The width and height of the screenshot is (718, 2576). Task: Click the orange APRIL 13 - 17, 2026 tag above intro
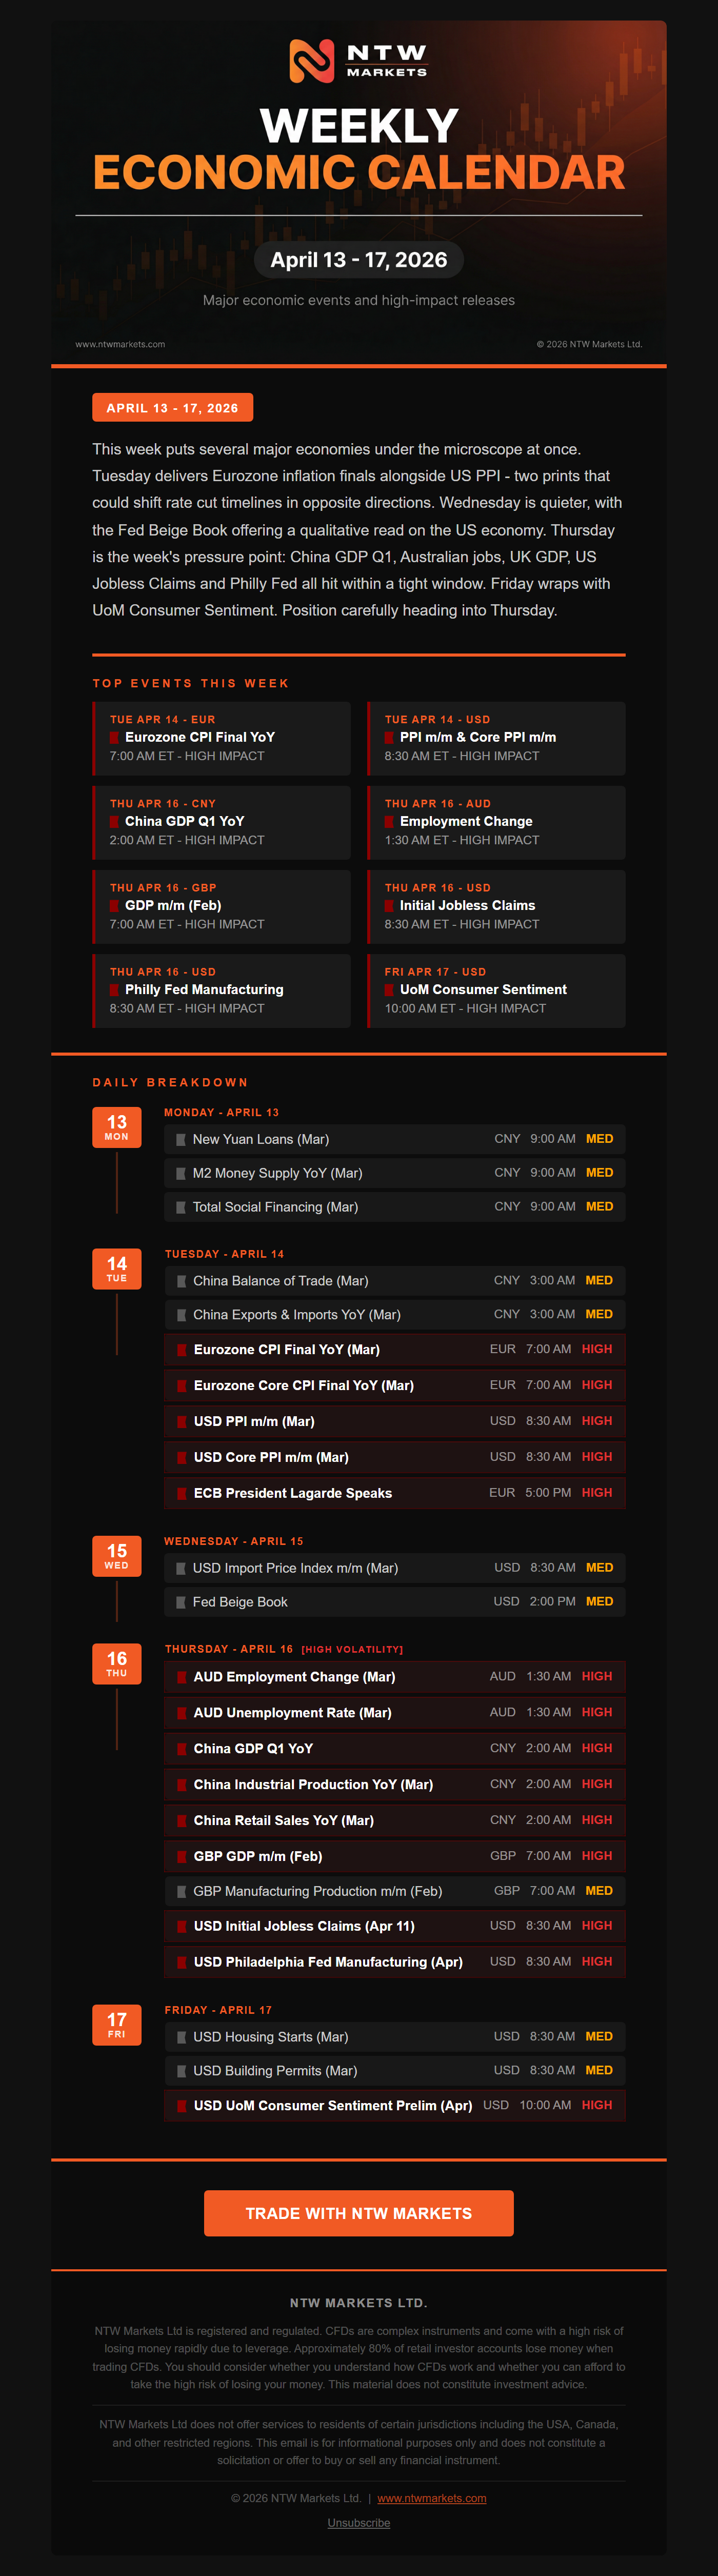point(172,408)
